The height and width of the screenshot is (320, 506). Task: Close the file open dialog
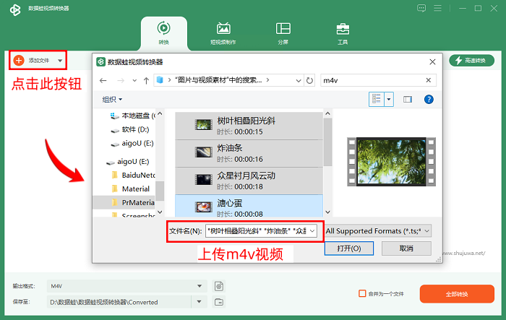click(x=432, y=62)
